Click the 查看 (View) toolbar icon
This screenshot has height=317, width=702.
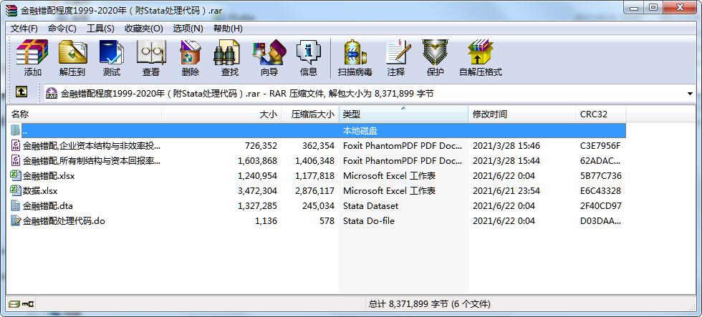151,52
